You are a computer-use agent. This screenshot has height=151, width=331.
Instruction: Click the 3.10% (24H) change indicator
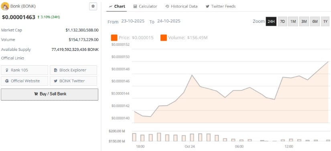pyautogui.click(x=49, y=17)
